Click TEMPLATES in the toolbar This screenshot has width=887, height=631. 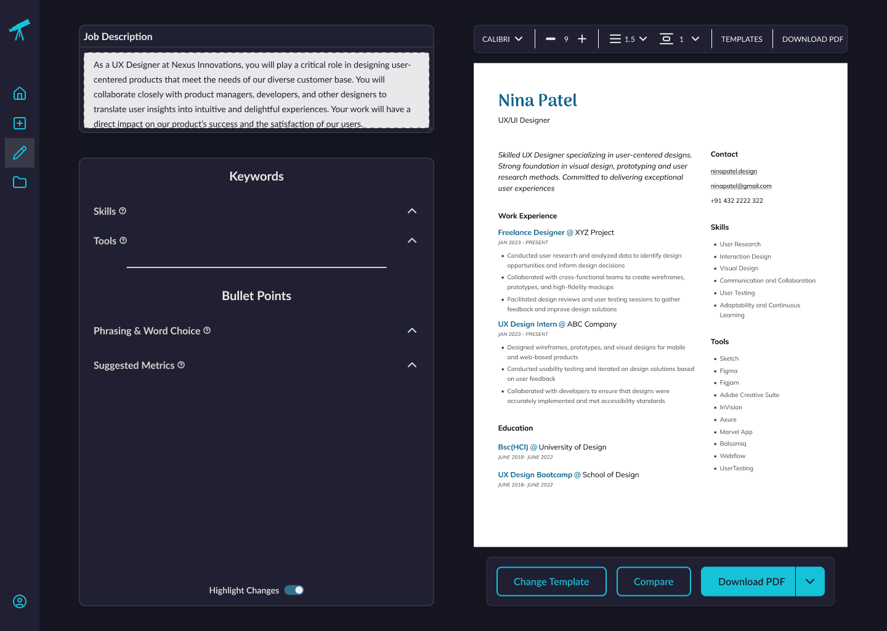tap(742, 39)
